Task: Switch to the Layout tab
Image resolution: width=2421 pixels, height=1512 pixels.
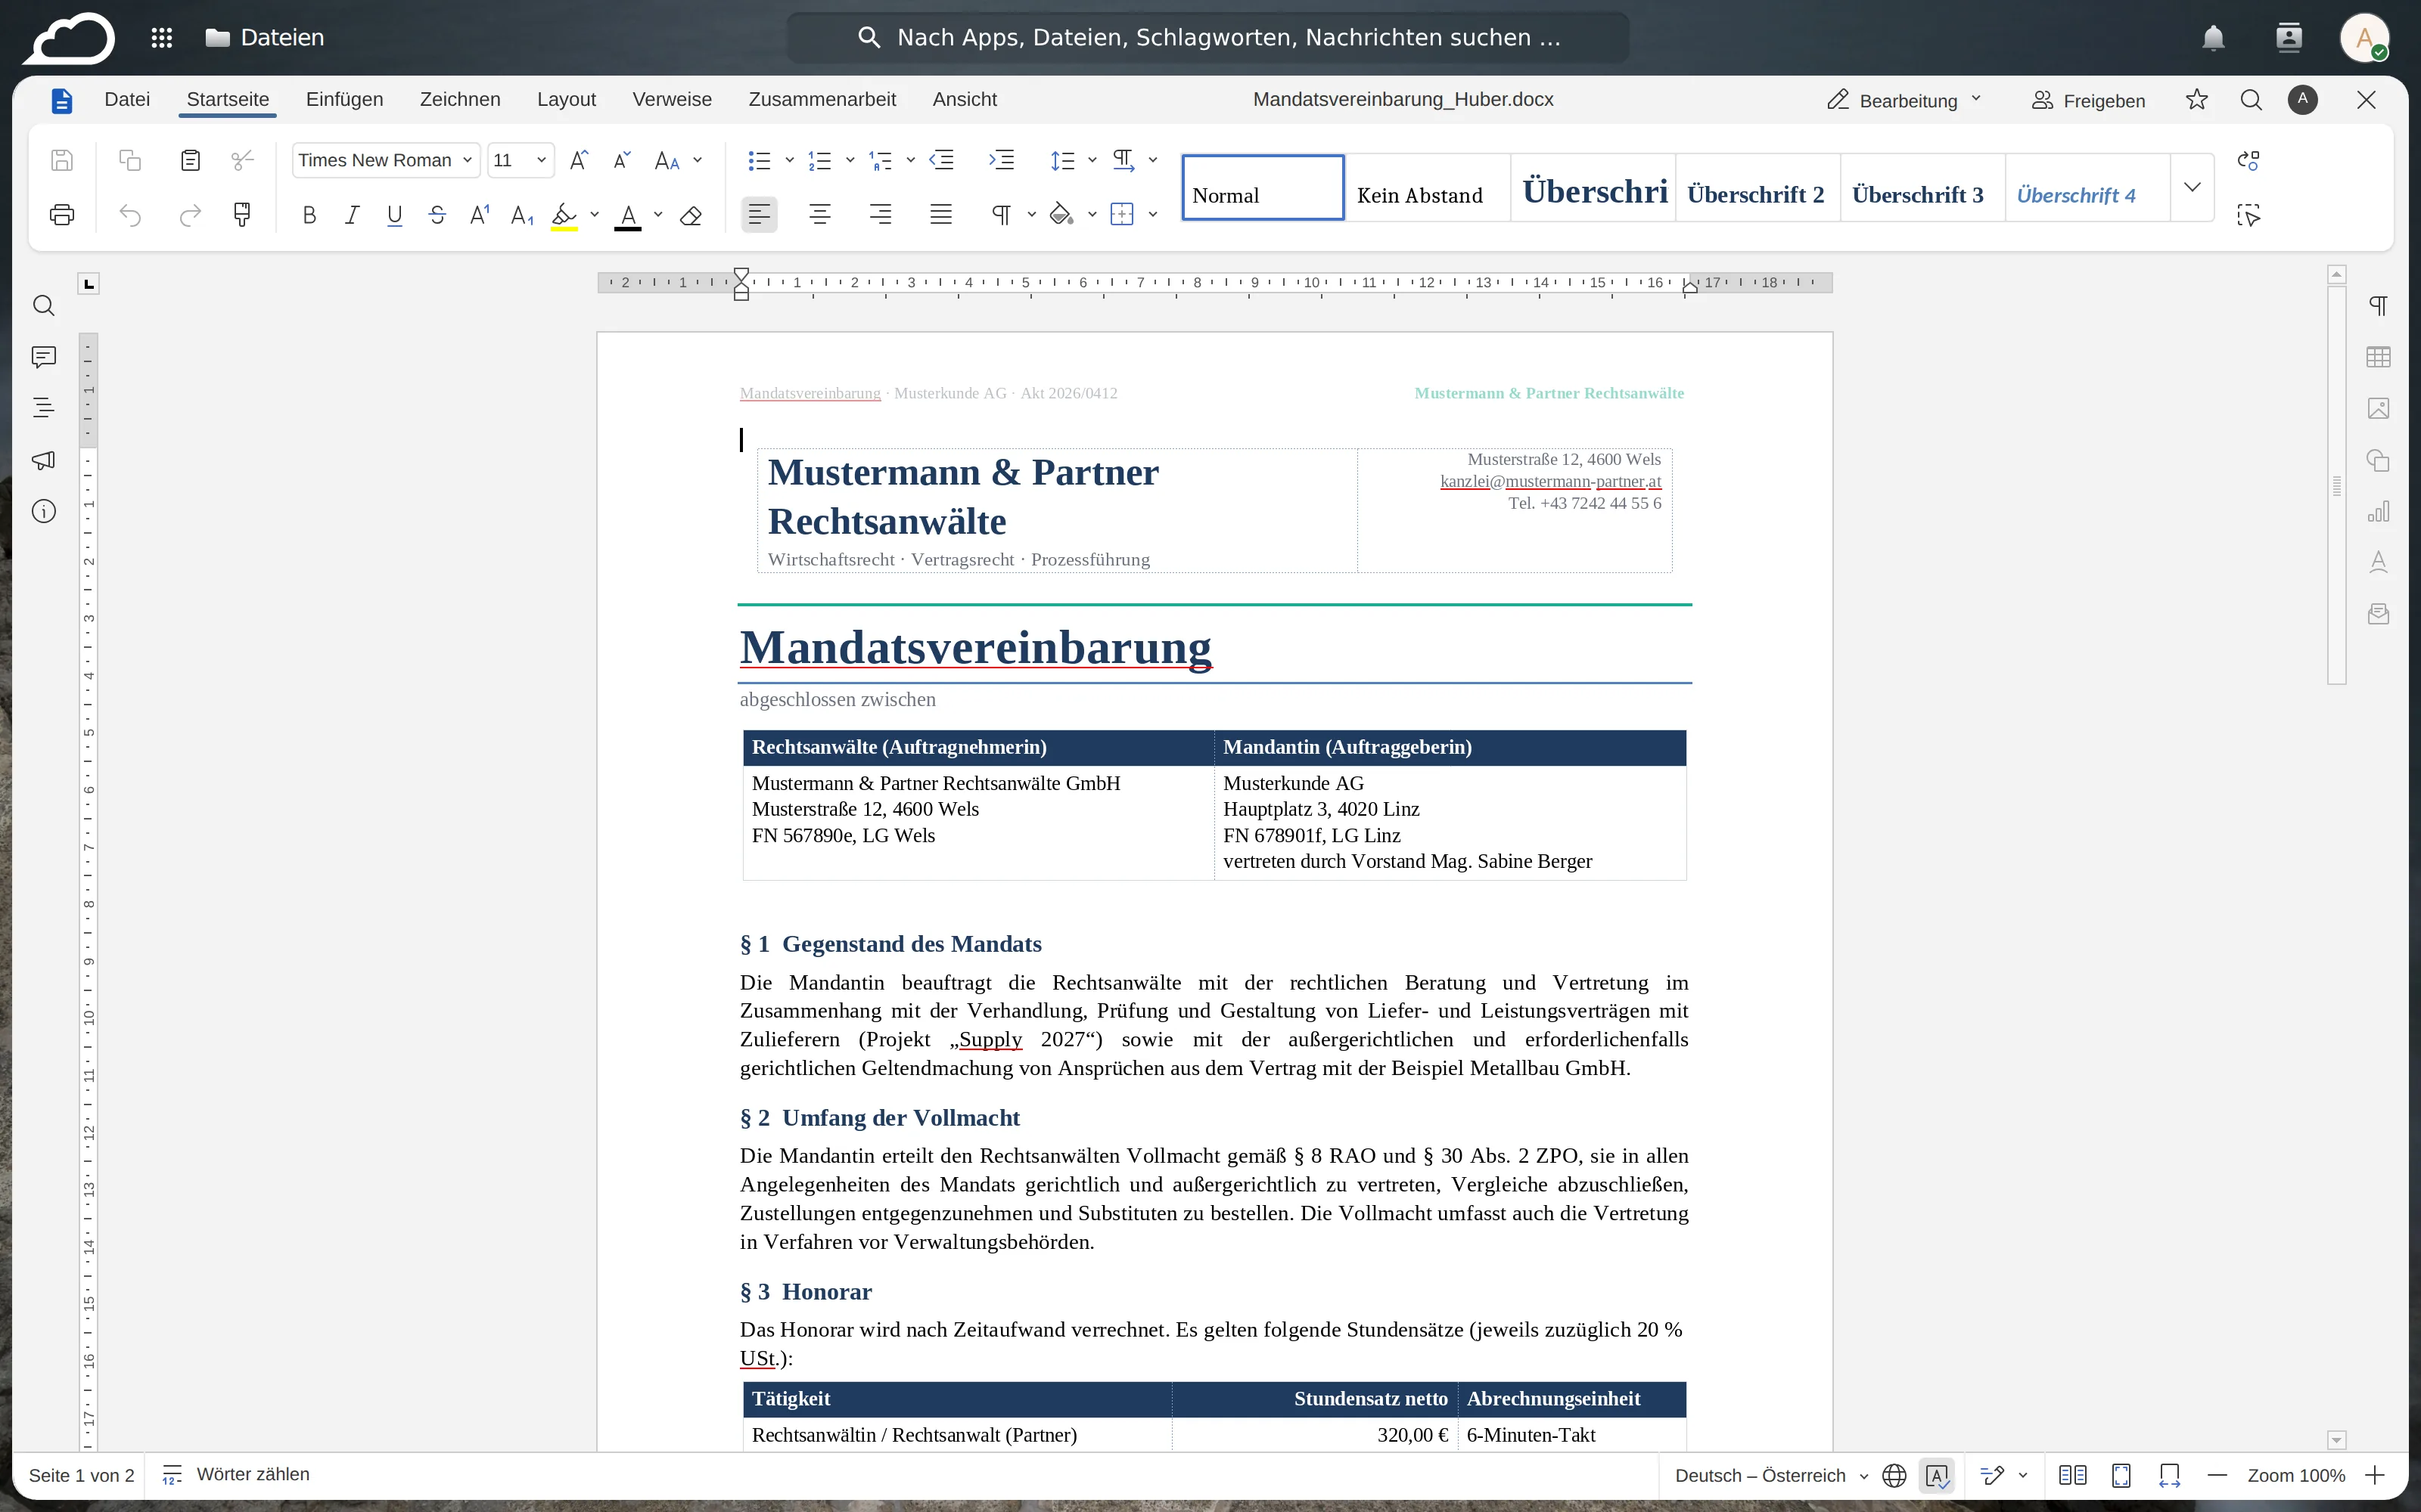Action: (x=566, y=99)
